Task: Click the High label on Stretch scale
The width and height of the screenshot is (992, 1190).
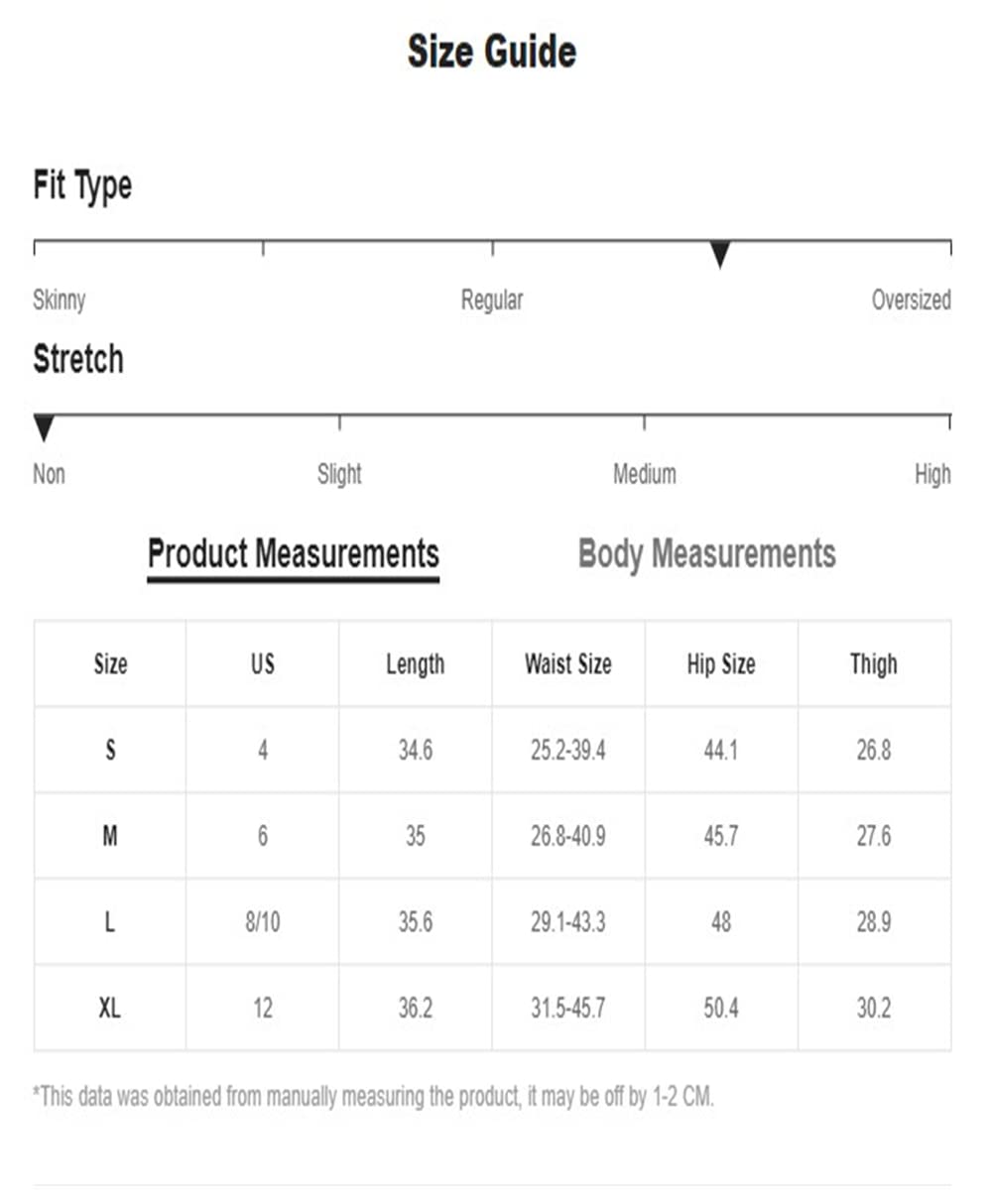Action: pyautogui.click(x=932, y=474)
